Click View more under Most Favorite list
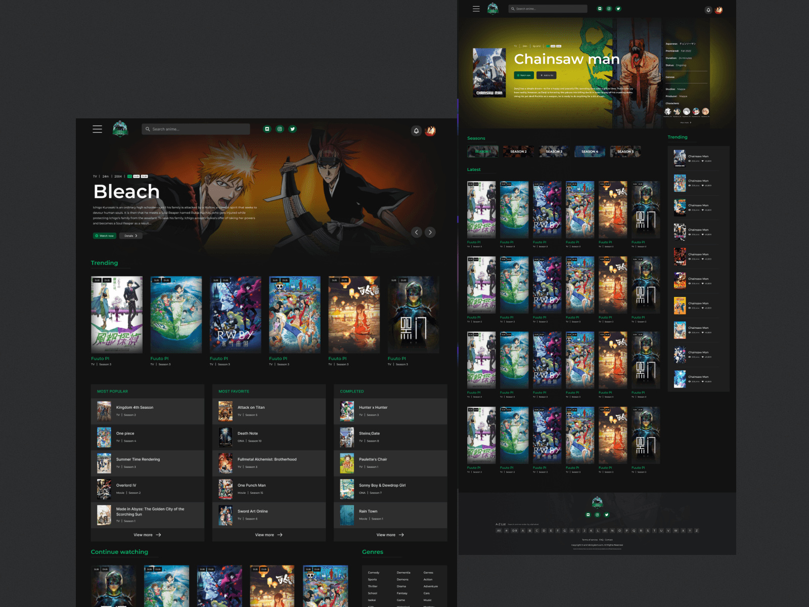The width and height of the screenshot is (809, 607). pyautogui.click(x=268, y=535)
